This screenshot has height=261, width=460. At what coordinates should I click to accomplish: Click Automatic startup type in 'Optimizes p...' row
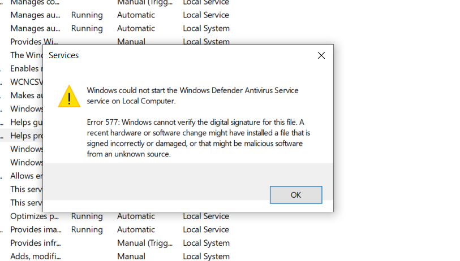pyautogui.click(x=136, y=216)
